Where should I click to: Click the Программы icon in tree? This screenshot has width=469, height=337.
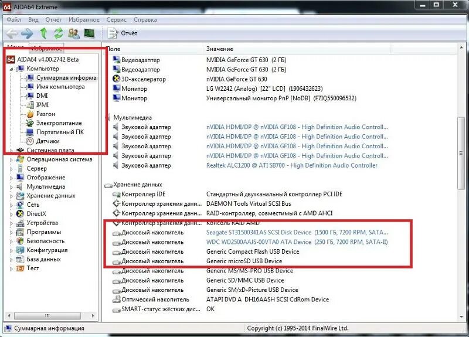[x=21, y=232]
